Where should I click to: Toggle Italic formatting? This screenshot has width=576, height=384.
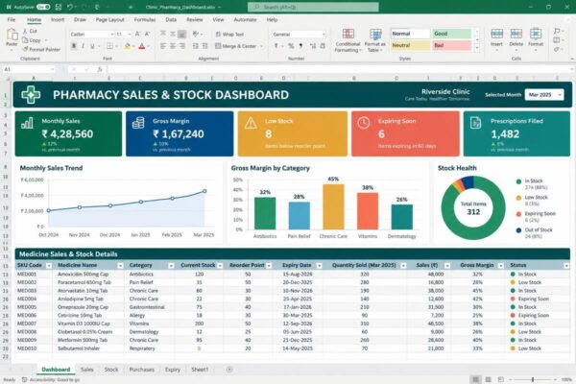point(83,46)
